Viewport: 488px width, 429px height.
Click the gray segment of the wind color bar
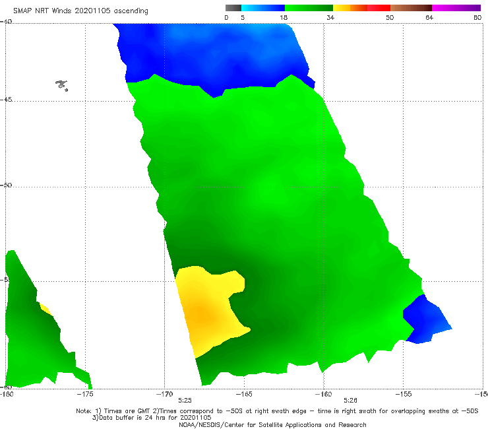[x=233, y=8]
